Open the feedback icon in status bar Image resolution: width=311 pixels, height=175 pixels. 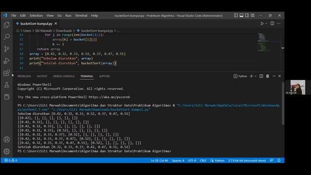[271, 160]
